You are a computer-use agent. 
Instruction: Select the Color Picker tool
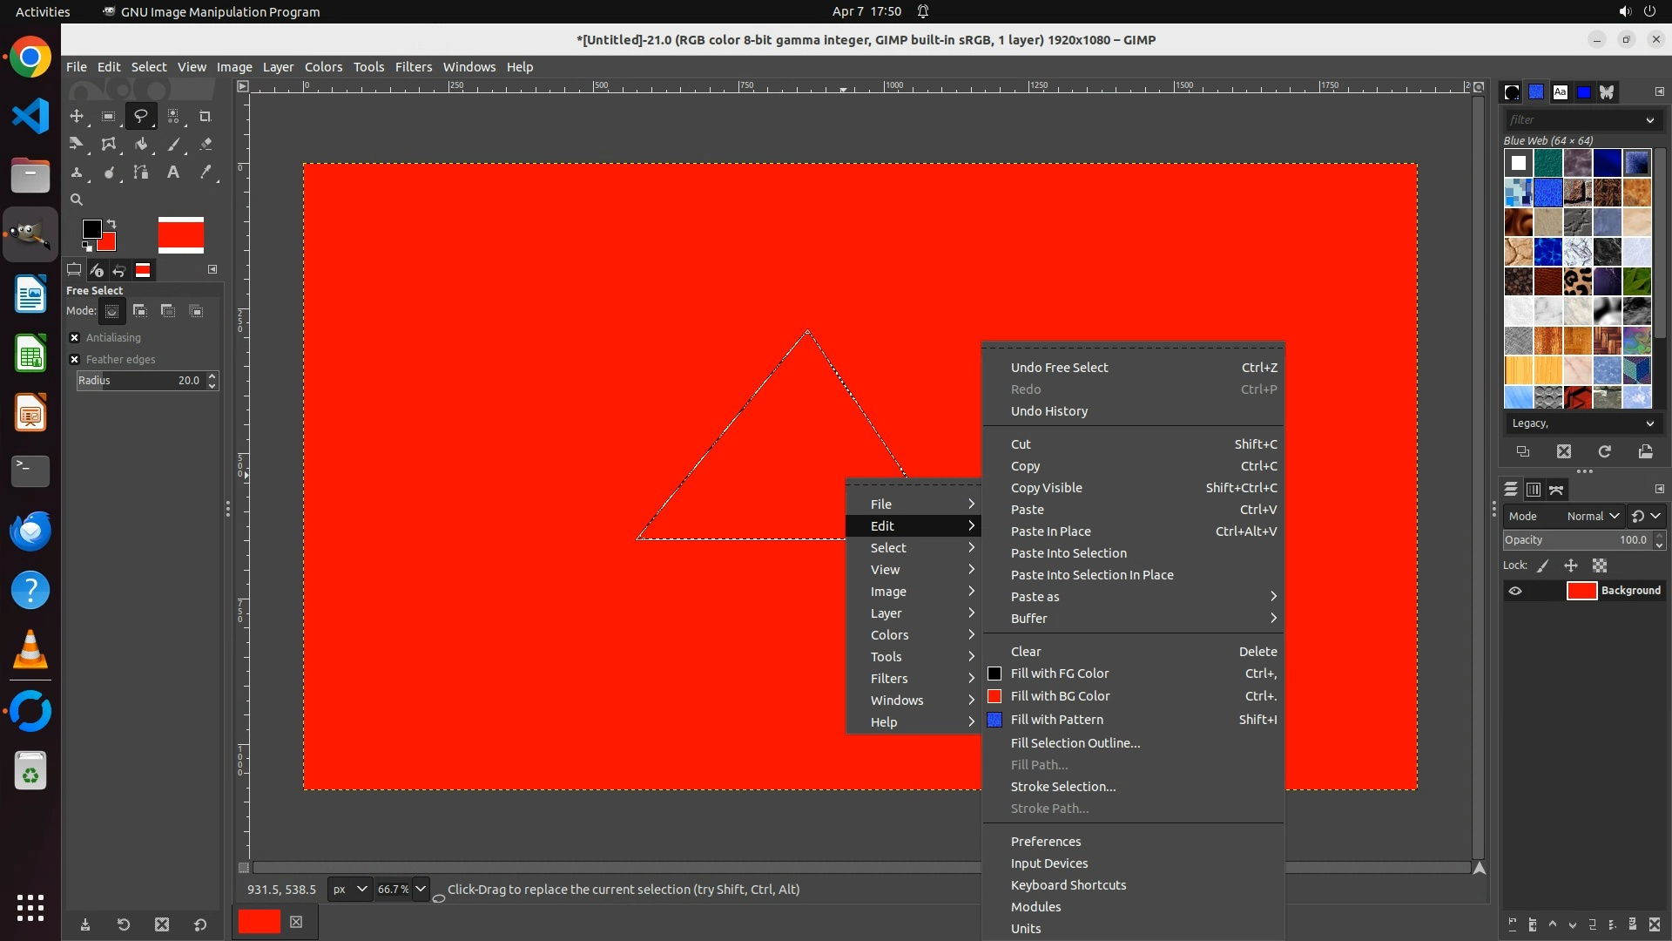pyautogui.click(x=206, y=172)
